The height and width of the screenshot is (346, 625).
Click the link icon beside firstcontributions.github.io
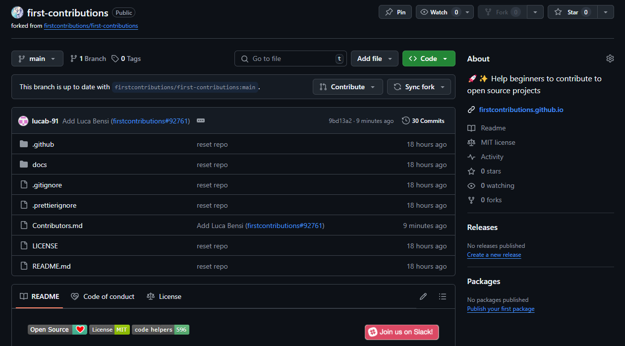471,110
